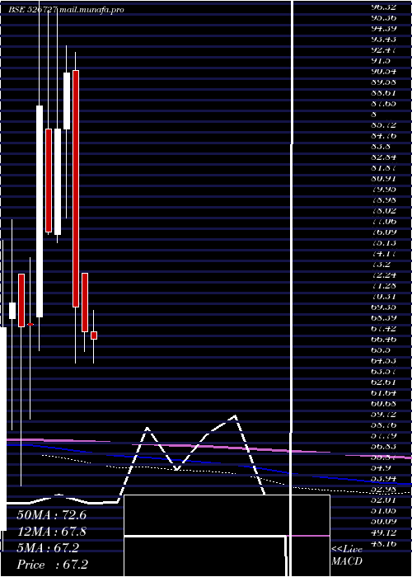
Task: Click the 94.39 price axis label
Action: click(383, 28)
